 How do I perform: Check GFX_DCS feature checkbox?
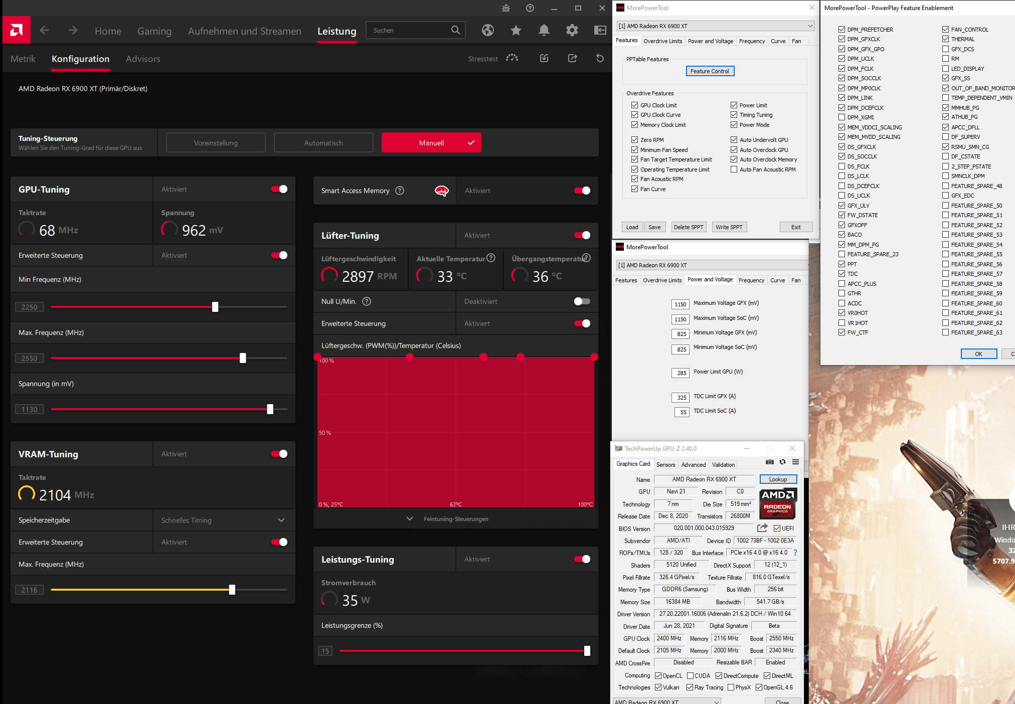pyautogui.click(x=945, y=49)
